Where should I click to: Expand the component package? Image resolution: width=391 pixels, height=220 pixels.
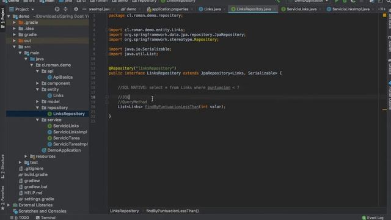37,83
